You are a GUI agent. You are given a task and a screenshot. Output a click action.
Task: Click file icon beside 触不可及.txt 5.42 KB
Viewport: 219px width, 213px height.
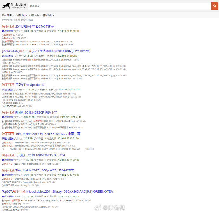[x=3, y=35]
